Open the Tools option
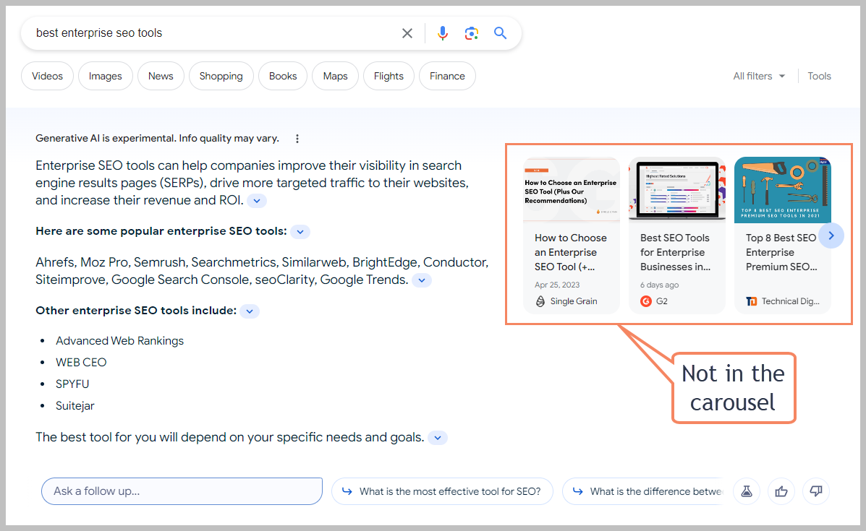866x531 pixels. [x=819, y=76]
